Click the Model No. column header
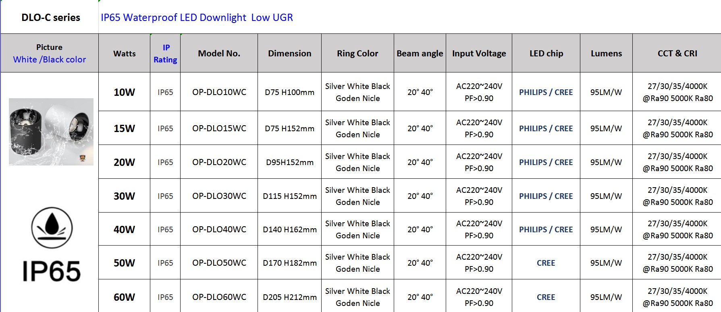The image size is (721, 312). tap(219, 54)
